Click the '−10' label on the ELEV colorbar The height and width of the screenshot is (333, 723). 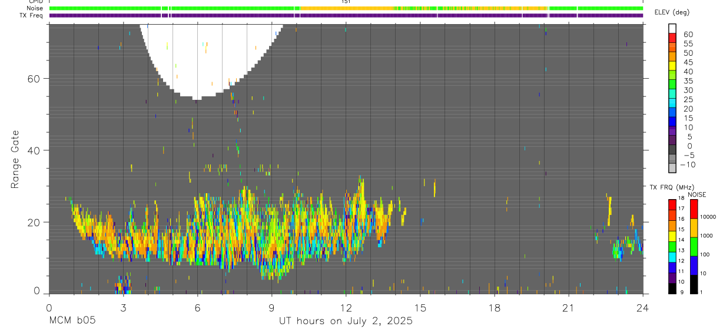point(688,164)
